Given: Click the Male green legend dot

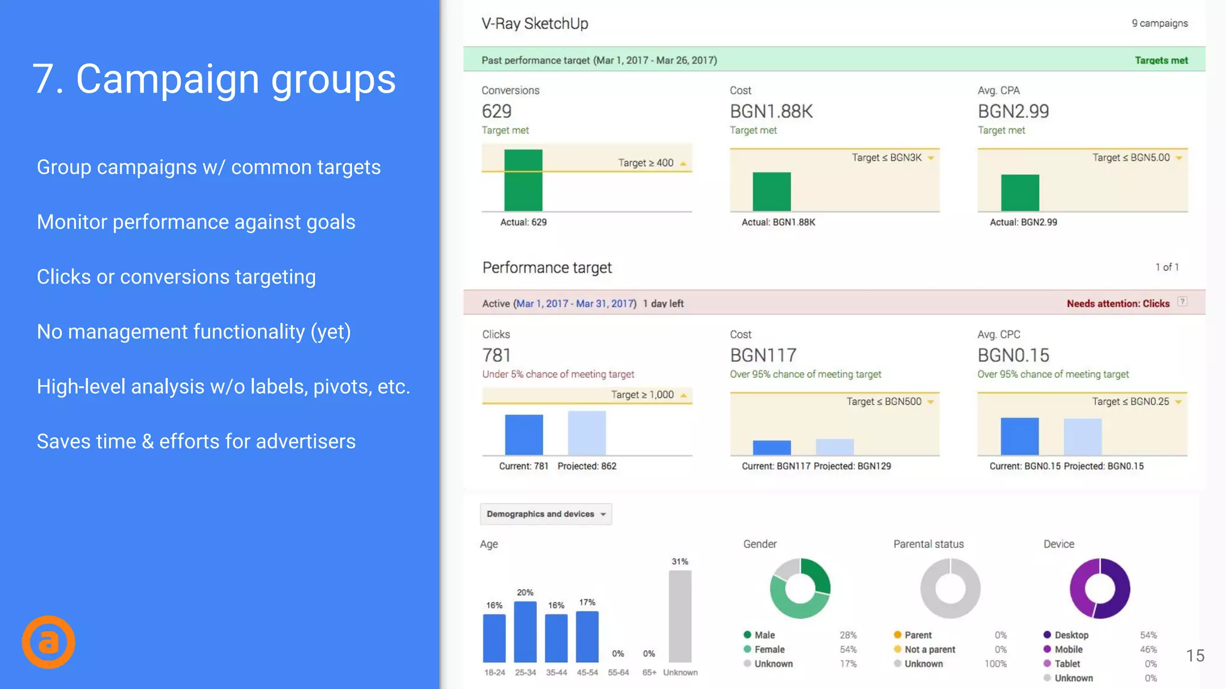Looking at the screenshot, I should [747, 635].
